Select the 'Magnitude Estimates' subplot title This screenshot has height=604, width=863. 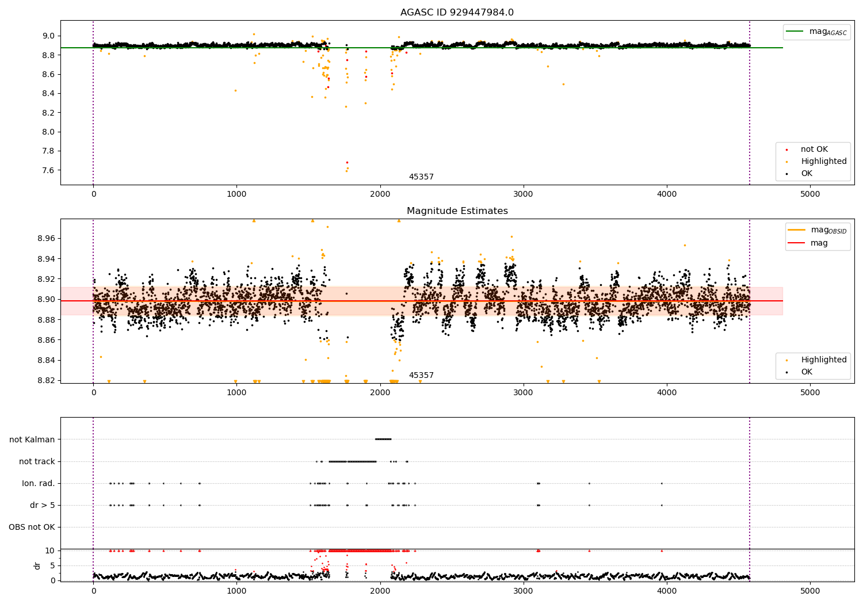coord(457,211)
